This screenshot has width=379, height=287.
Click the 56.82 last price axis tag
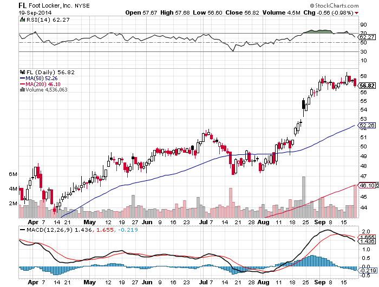pyautogui.click(x=367, y=86)
